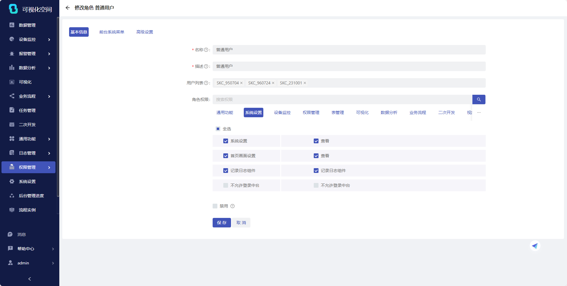Viewport: 567px width, 286px height.
Task: Expand the 帮助中心 menu arrow
Action: pyautogui.click(x=53, y=249)
